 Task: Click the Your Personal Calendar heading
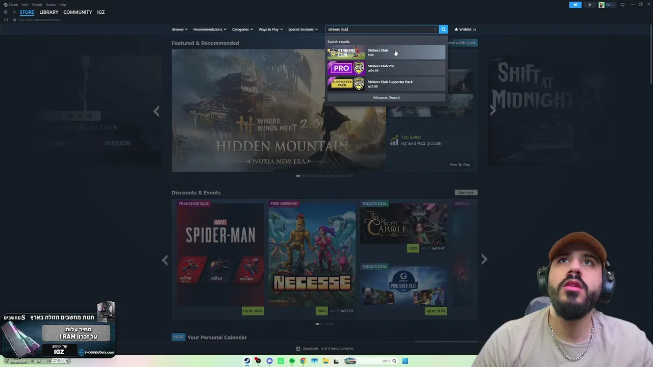coord(217,337)
